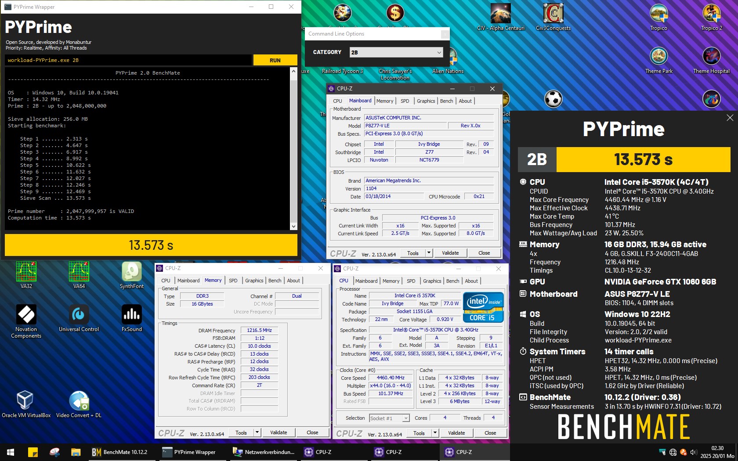This screenshot has width=738, height=461.
Task: Click the Command Rate value 2T
Action: click(x=259, y=385)
